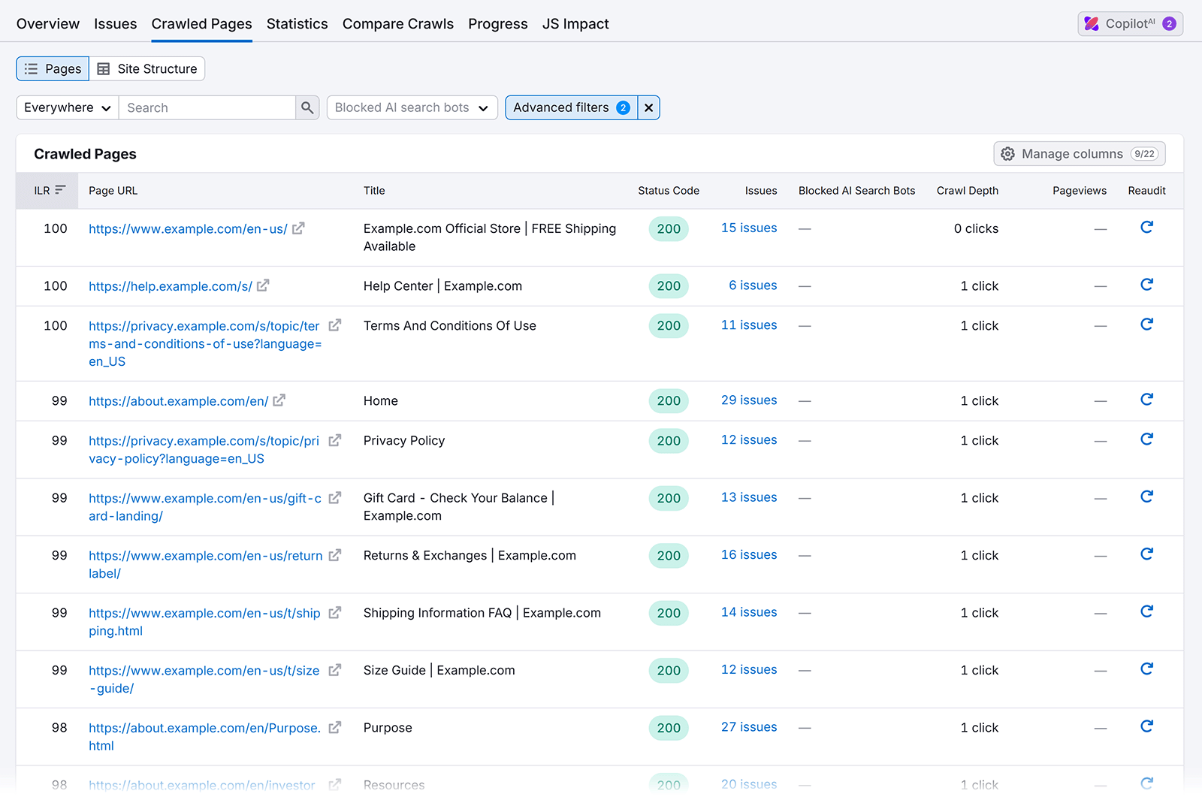
Task: Expand the Blocked AI search bots dropdown
Action: coord(412,107)
